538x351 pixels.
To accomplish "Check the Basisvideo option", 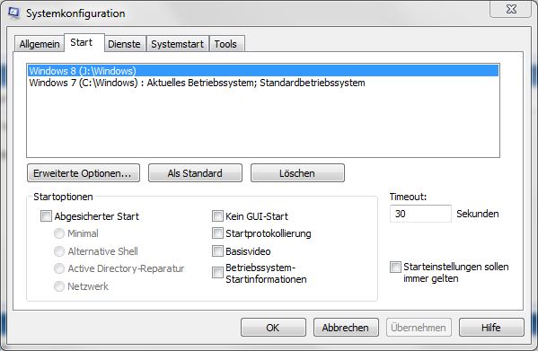I will [217, 251].
